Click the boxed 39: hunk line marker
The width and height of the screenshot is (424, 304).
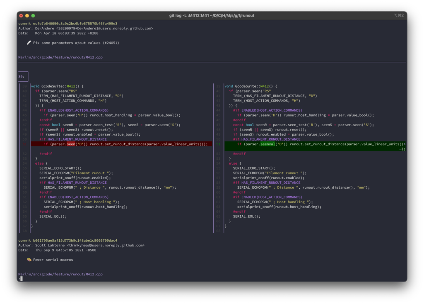click(x=21, y=77)
